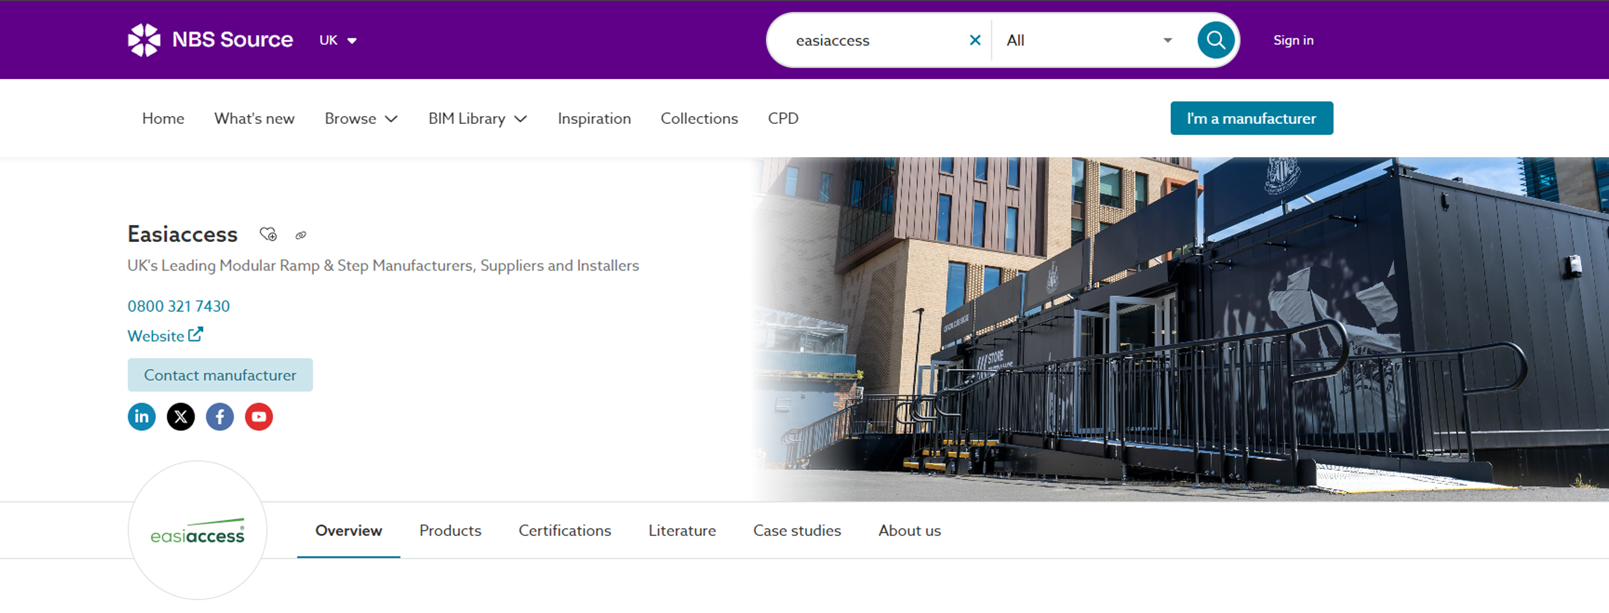This screenshot has height=613, width=1609.
Task: Click the Easiaccess company heading
Action: pyautogui.click(x=182, y=234)
